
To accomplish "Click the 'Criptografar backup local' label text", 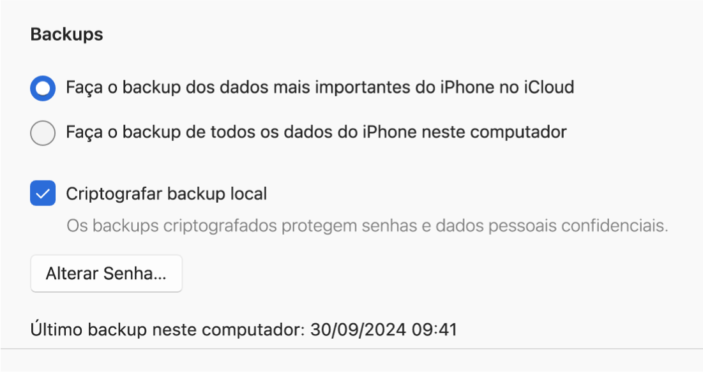I will (166, 193).
